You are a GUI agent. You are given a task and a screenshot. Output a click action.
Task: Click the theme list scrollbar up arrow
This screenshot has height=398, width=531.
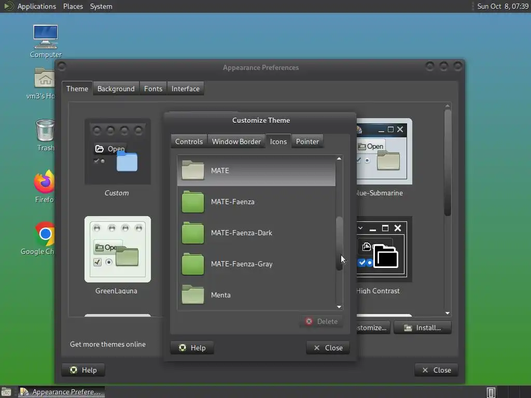point(448,106)
